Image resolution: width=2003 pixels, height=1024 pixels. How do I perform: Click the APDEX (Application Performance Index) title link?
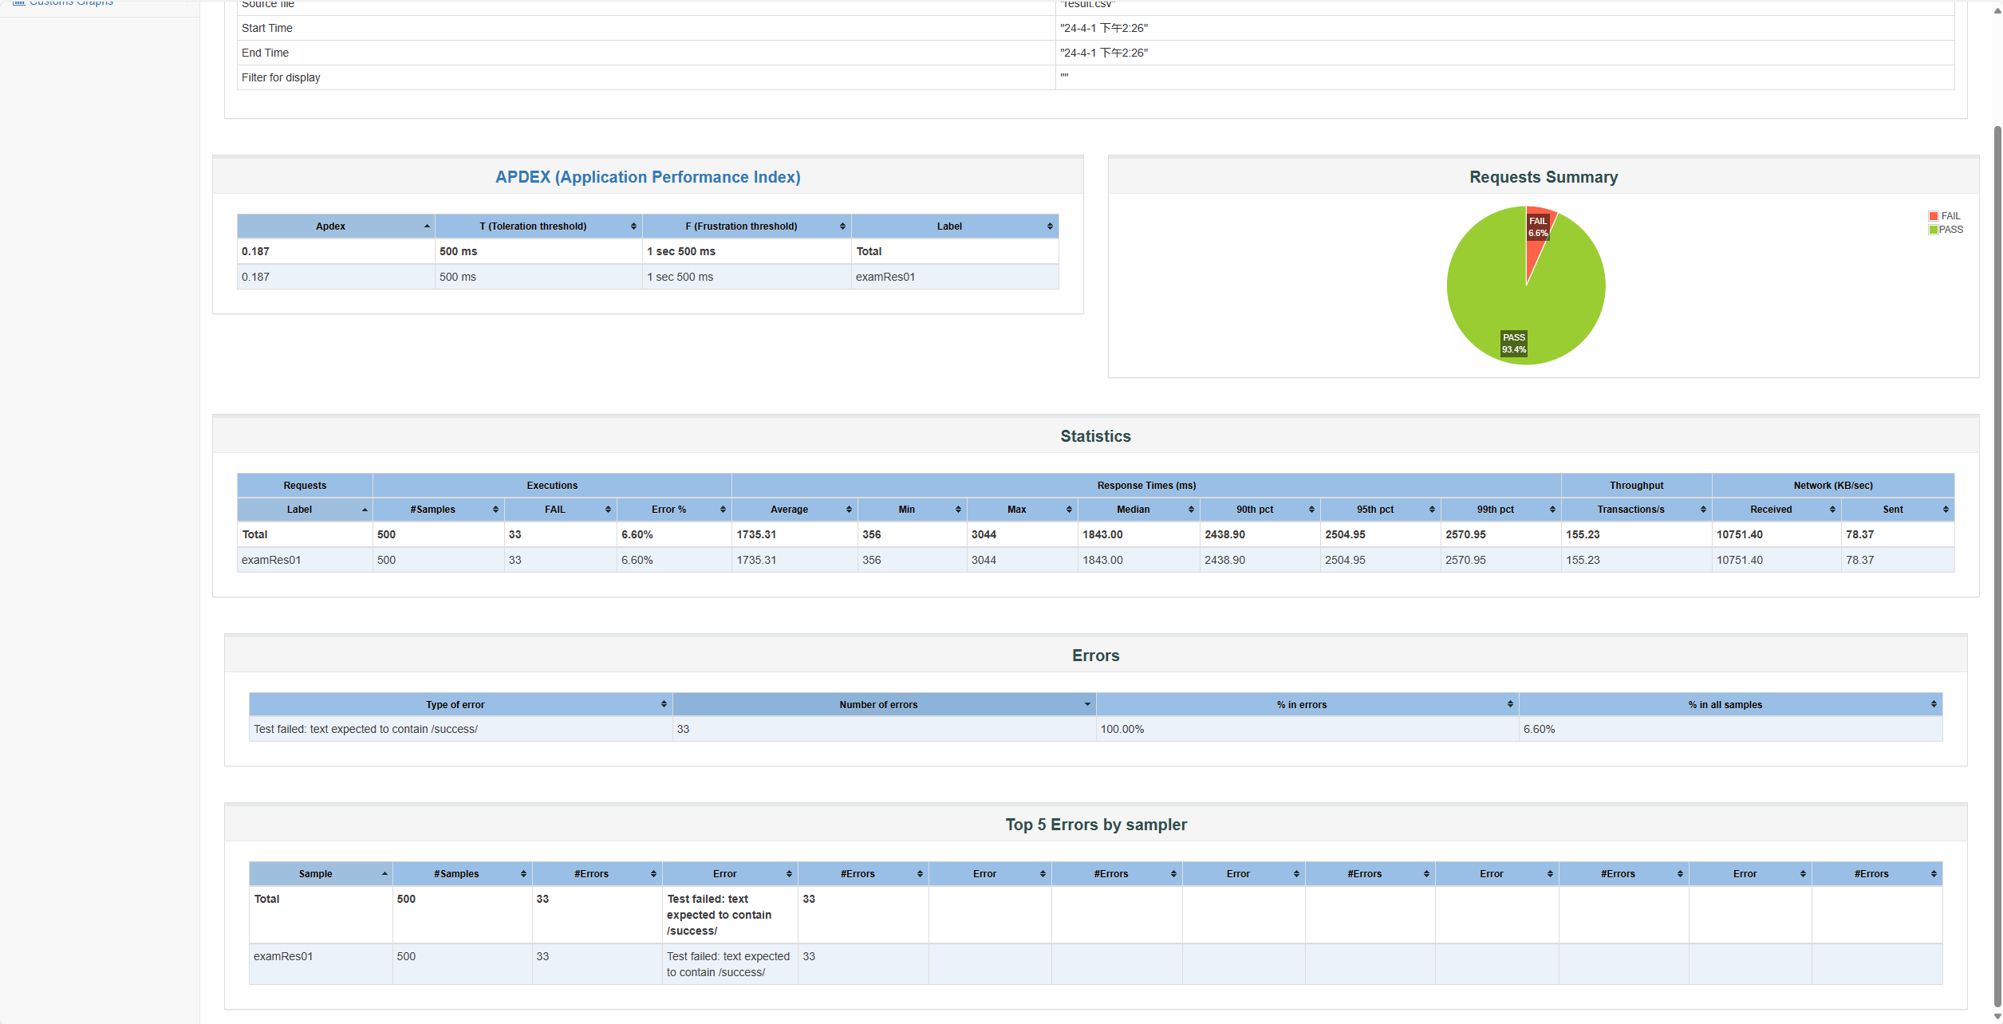(x=648, y=177)
